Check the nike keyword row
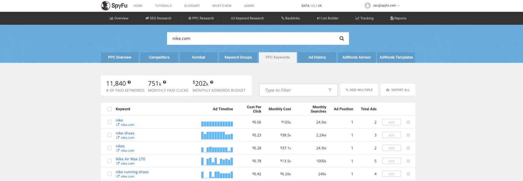 [110, 122]
